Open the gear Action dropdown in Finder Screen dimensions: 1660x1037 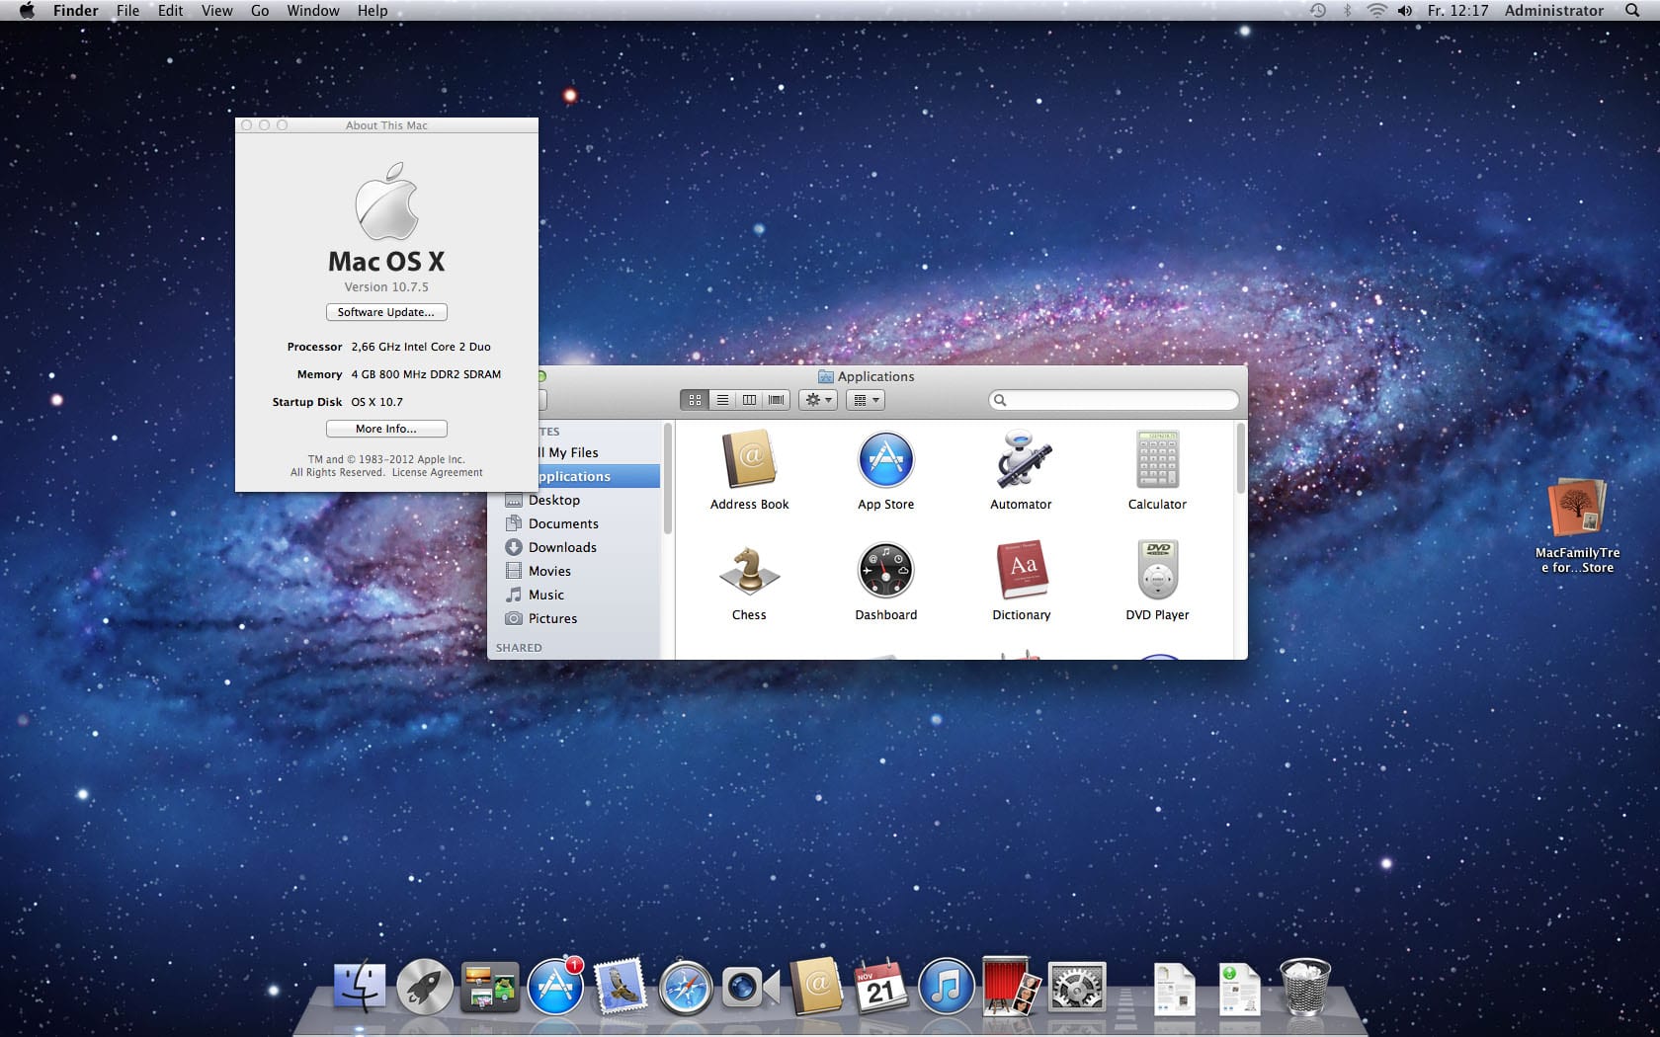818,400
